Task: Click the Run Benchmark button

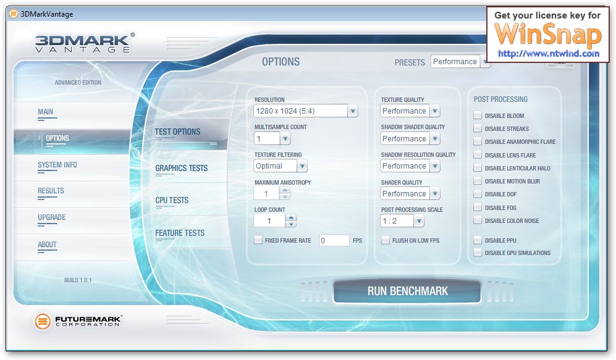Action: tap(407, 291)
